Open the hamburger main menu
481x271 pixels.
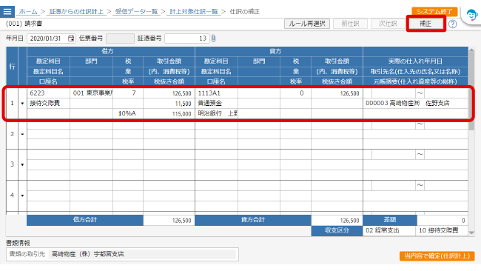click(x=7, y=12)
